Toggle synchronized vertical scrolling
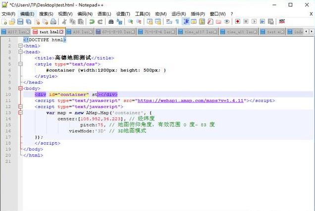 [x=150, y=21]
